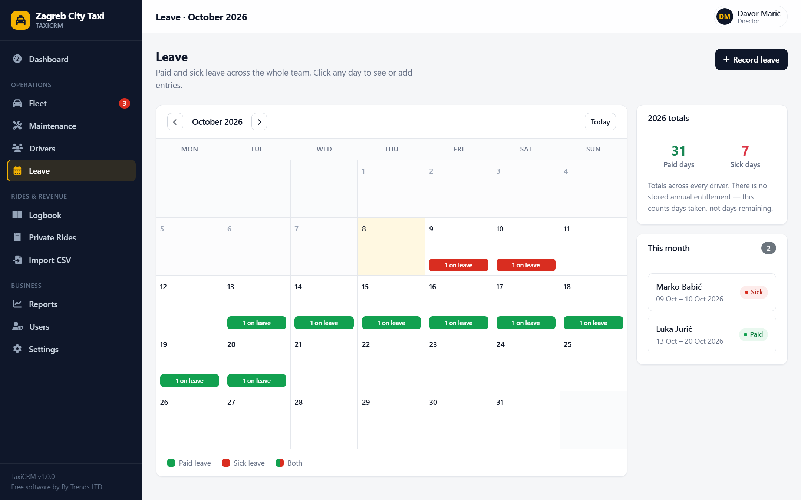Click the Today button

click(x=600, y=122)
